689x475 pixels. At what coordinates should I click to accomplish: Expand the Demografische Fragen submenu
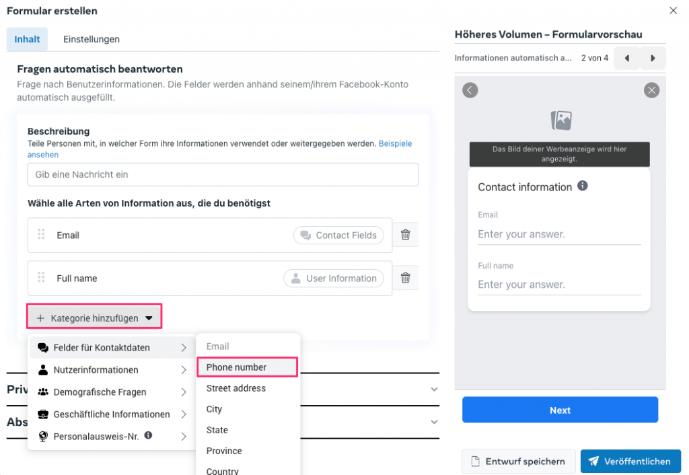[x=112, y=392]
